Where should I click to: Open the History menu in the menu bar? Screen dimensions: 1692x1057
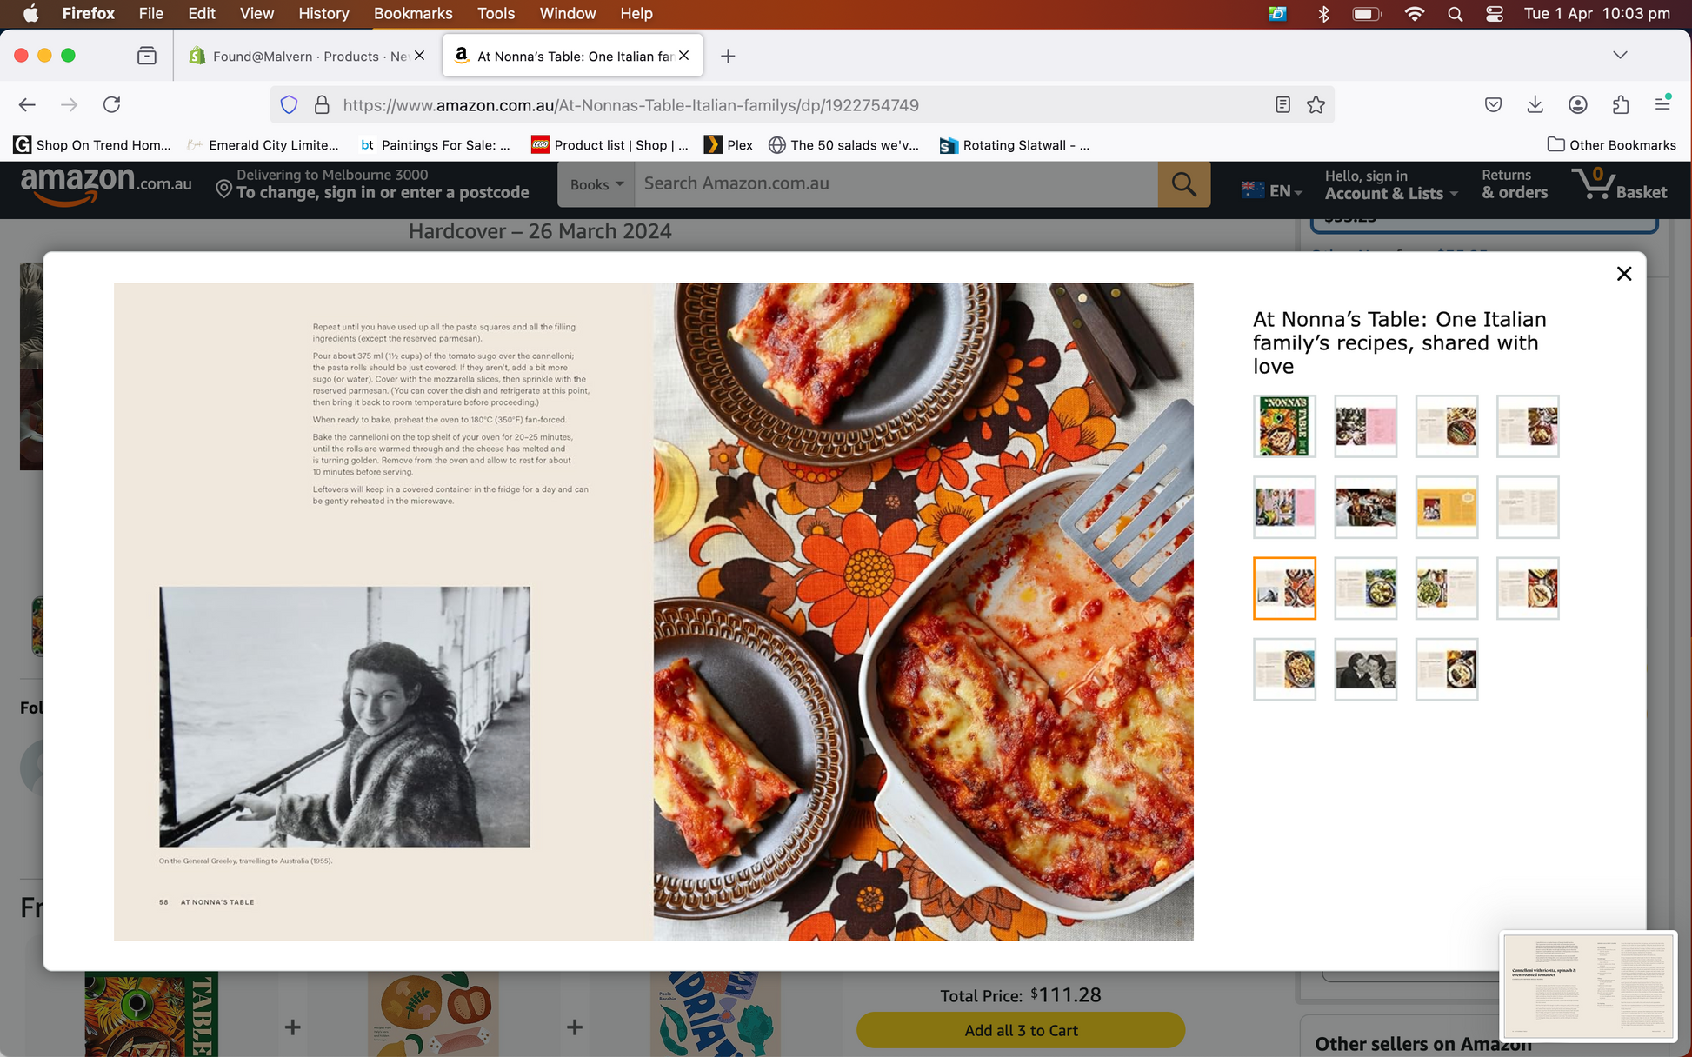coord(323,13)
